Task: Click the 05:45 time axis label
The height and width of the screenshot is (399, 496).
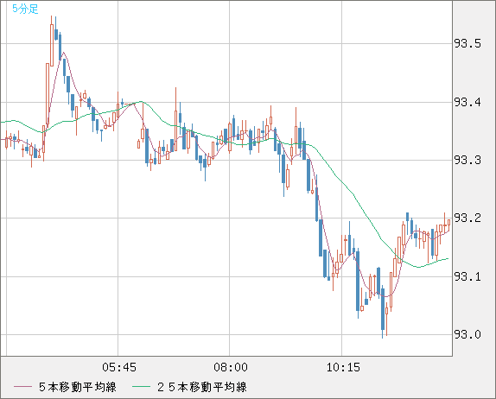Action: pos(119,367)
